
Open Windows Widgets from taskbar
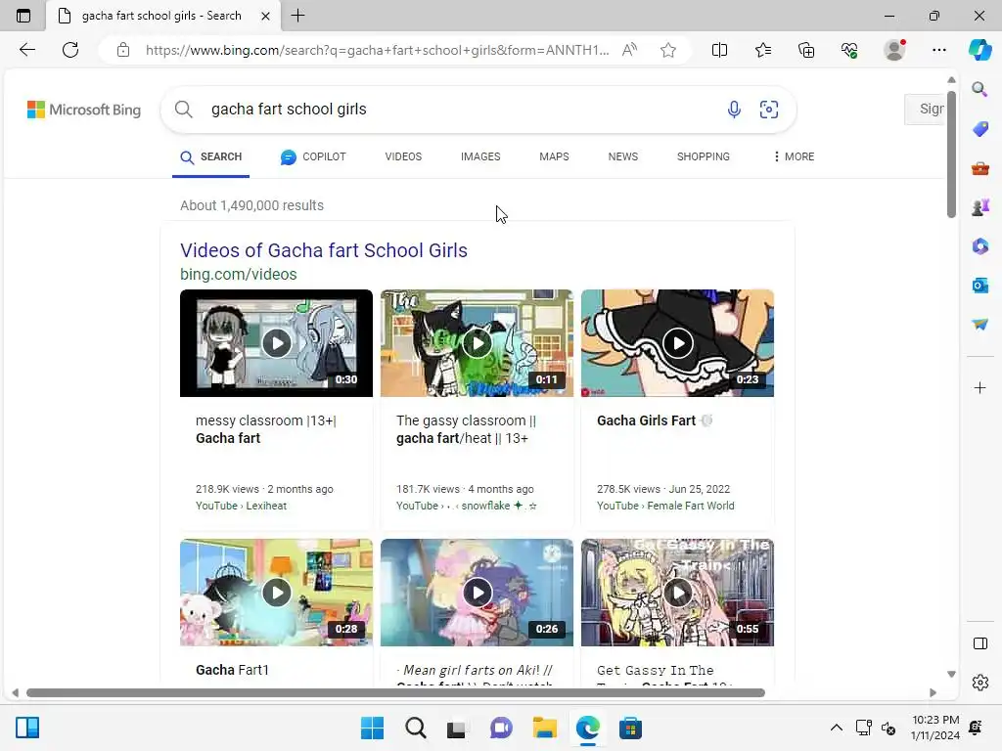tap(27, 728)
